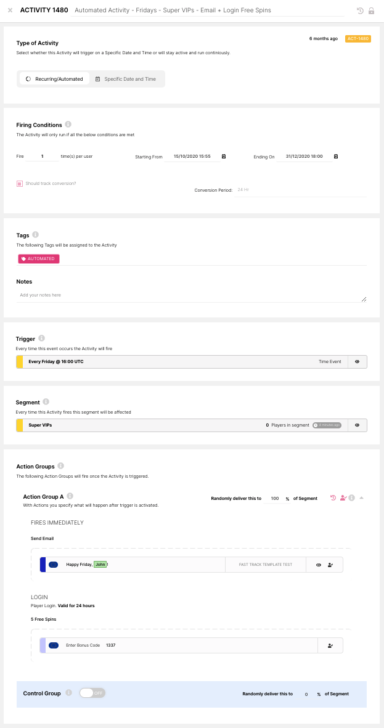Collapse Action Group A with the arrow
Screen dimensions: 384x728
(x=361, y=498)
